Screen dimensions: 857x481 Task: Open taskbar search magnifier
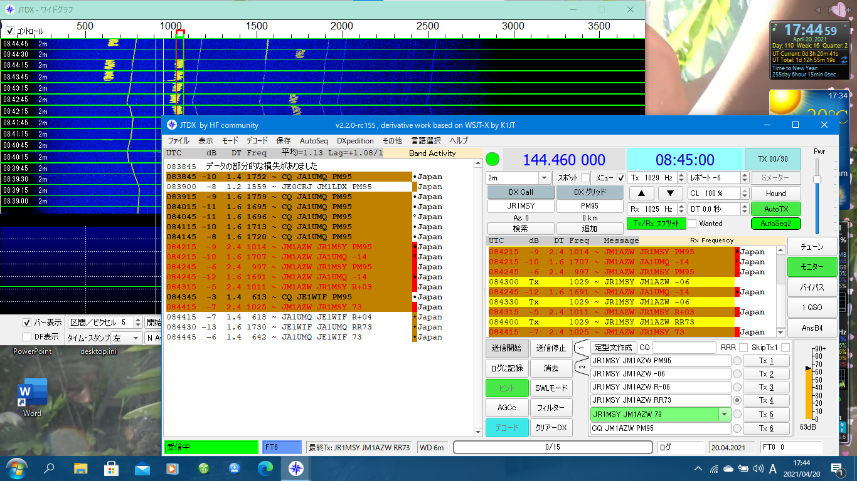pos(48,468)
